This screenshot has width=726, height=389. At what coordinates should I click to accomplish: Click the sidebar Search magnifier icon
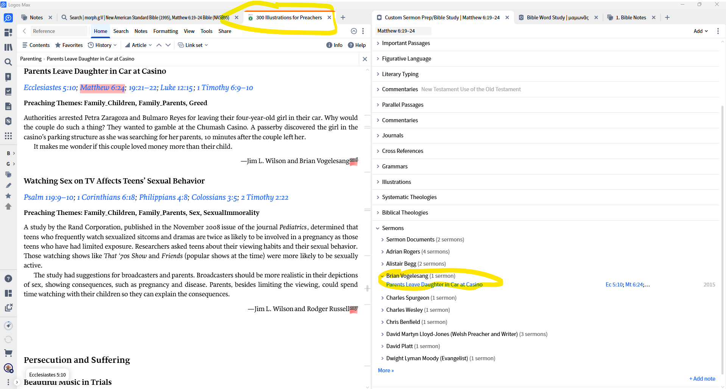coord(8,62)
